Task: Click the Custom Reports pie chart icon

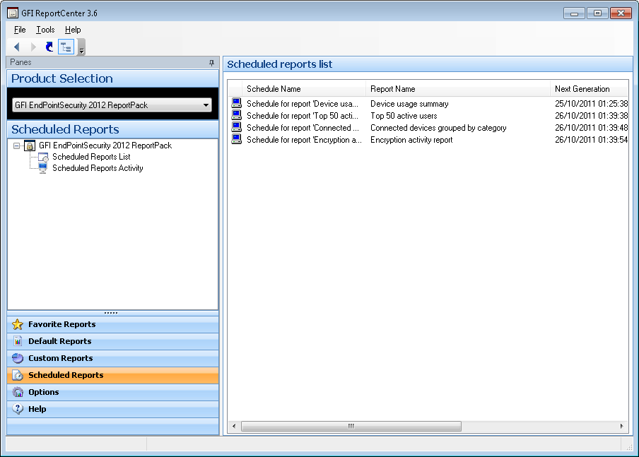Action: coord(18,358)
